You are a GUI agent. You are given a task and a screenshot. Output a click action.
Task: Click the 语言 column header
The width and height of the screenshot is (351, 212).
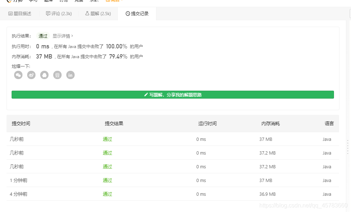point(329,124)
